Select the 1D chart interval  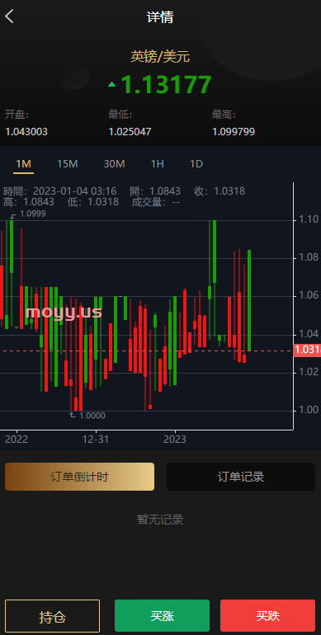pos(196,164)
